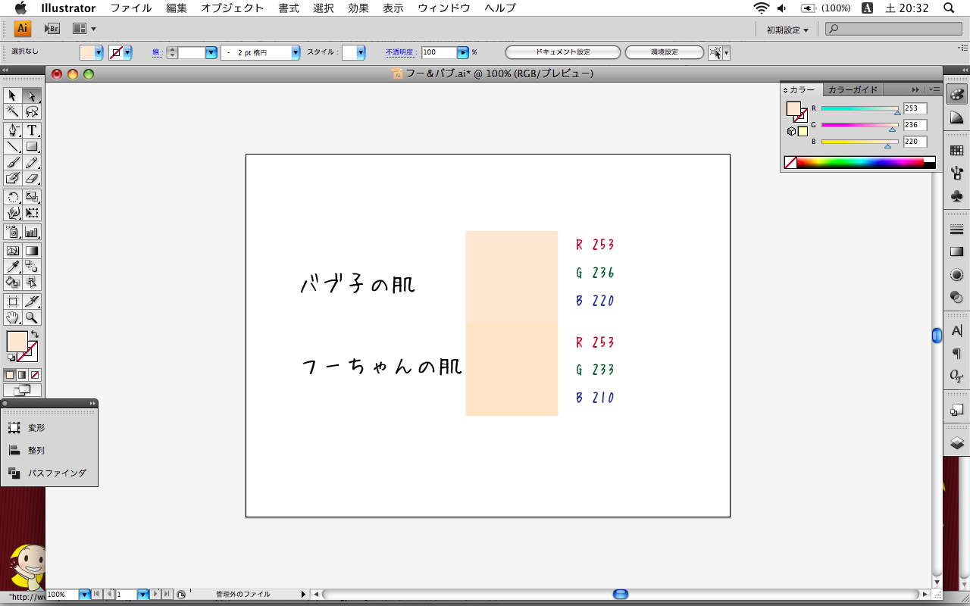Open the Stroke panel from the dock
The image size is (970, 606).
(956, 229)
